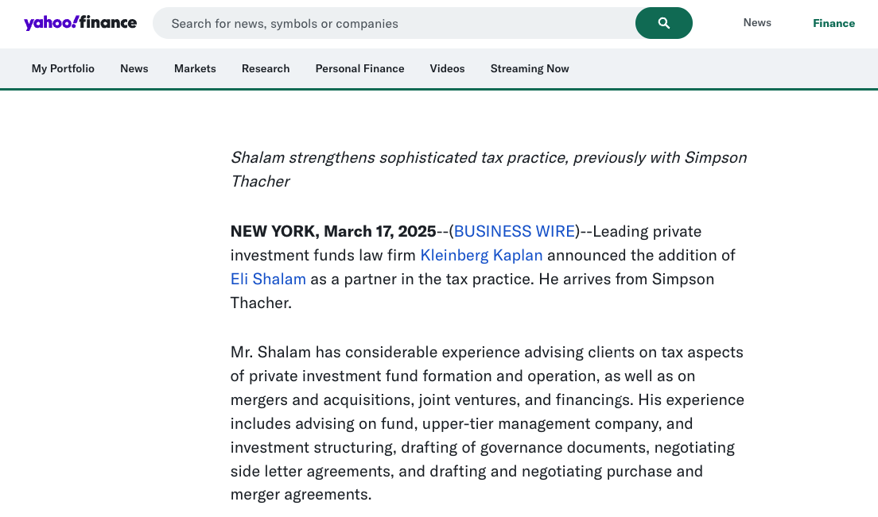Click the Yahoo Finance logo

(80, 23)
